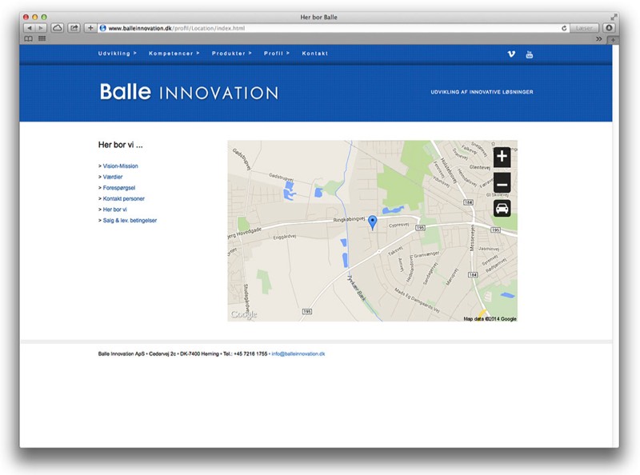This screenshot has width=640, height=475.
Task: Open the Kompetencer menu
Action: point(174,54)
